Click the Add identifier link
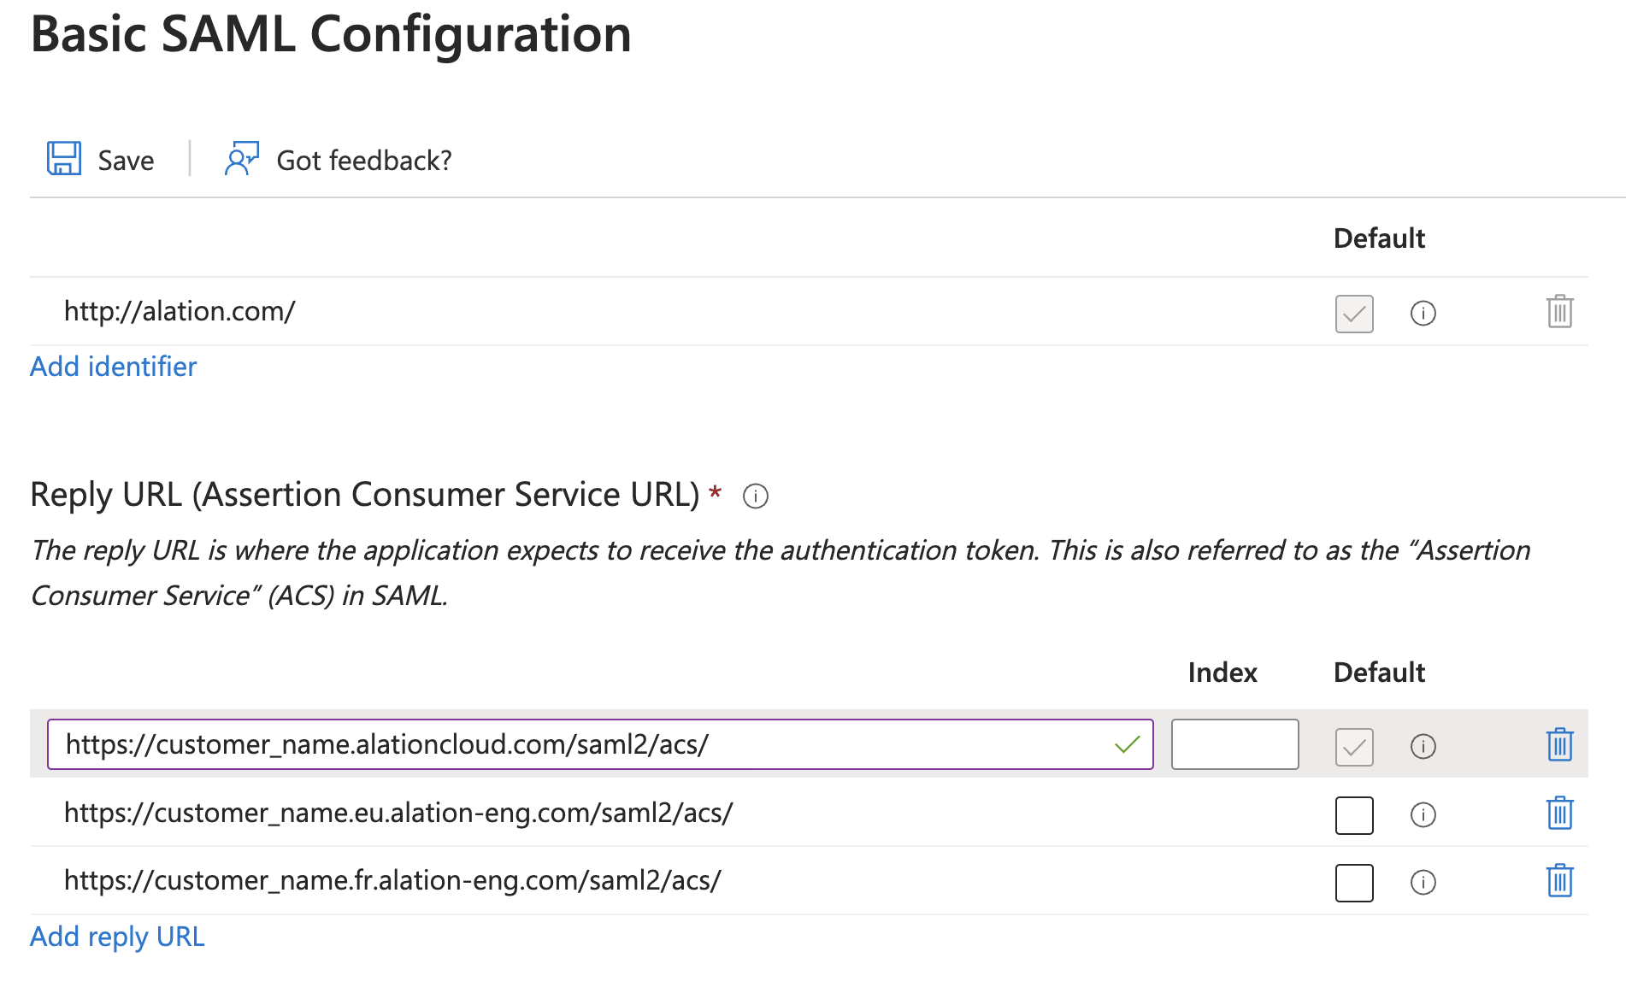Screen dimensions: 1626x987 pyautogui.click(x=114, y=367)
